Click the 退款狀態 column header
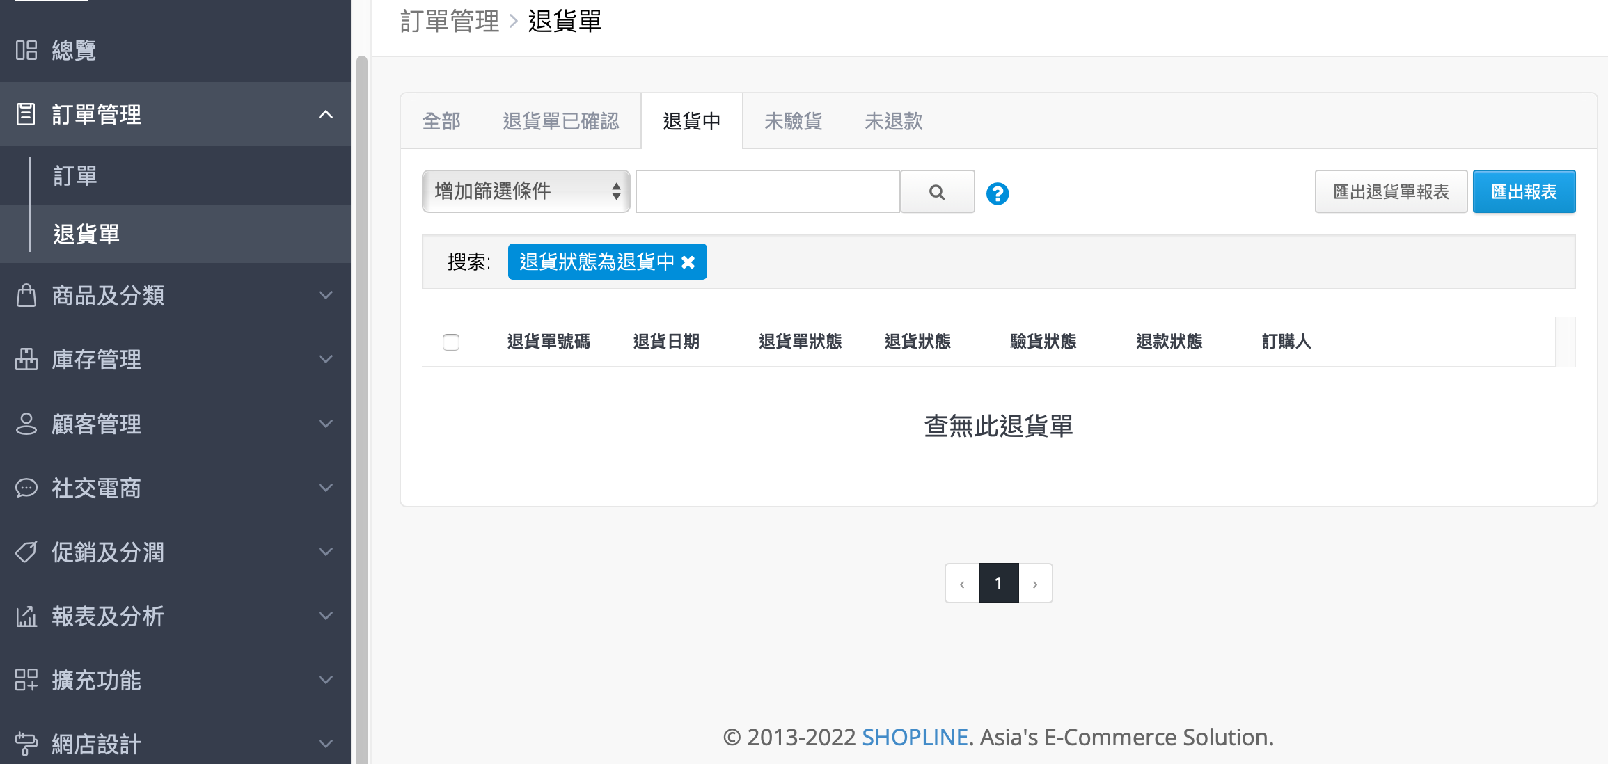The height and width of the screenshot is (764, 1608). pyautogui.click(x=1169, y=342)
